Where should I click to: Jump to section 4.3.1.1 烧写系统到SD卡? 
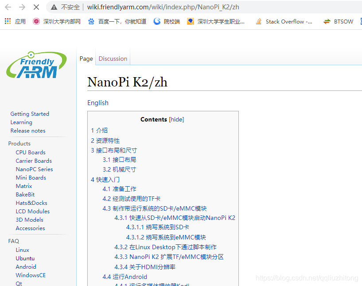(x=158, y=227)
